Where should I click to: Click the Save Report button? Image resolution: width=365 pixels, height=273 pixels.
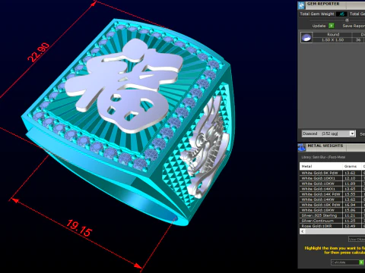(354, 26)
